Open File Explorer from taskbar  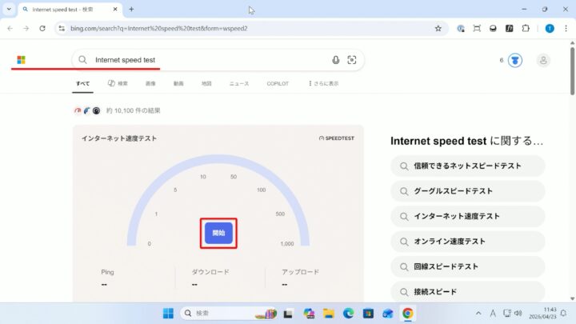328,313
